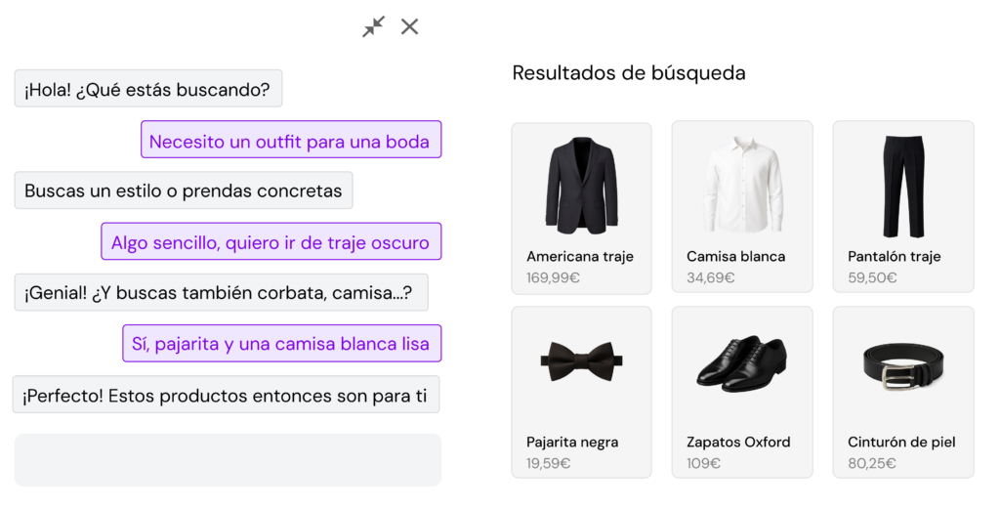The width and height of the screenshot is (1000, 508).
Task: Click the minimize chat arrows icon
Action: pos(373,26)
